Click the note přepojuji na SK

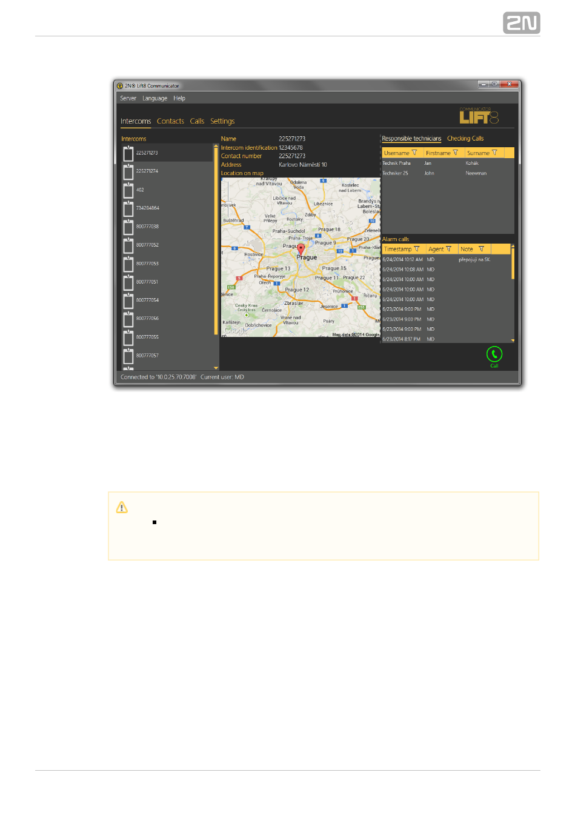pos(474,259)
